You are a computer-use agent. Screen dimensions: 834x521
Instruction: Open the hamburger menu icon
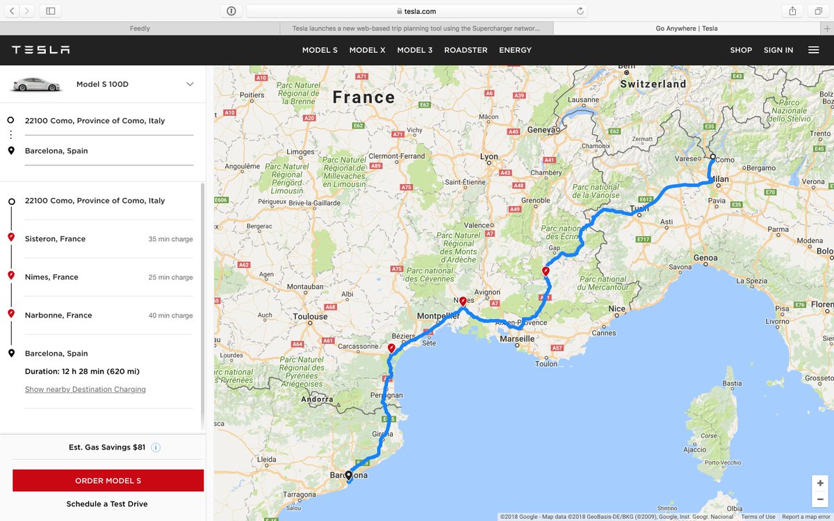(x=813, y=50)
